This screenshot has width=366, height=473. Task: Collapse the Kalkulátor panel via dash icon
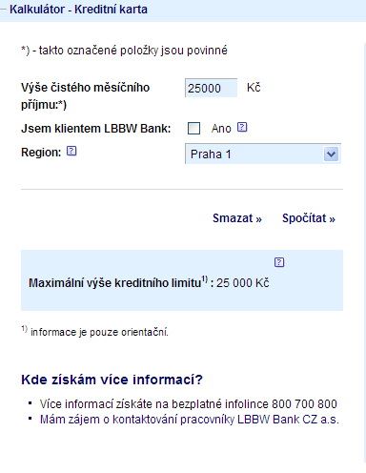(x=3, y=10)
